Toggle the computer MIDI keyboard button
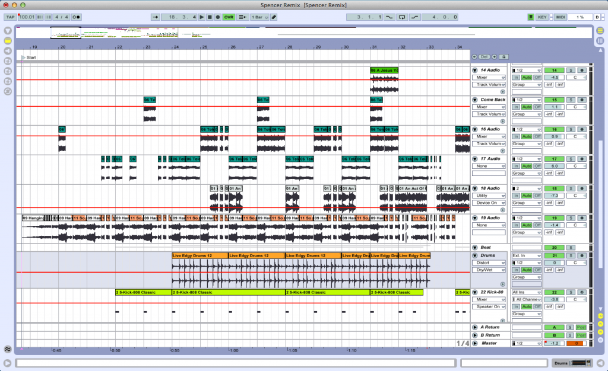The image size is (608, 371). pos(530,17)
